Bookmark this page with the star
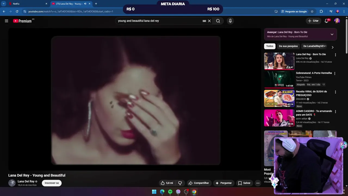Viewport: 348px width, 196px height. pyautogui.click(x=312, y=11)
